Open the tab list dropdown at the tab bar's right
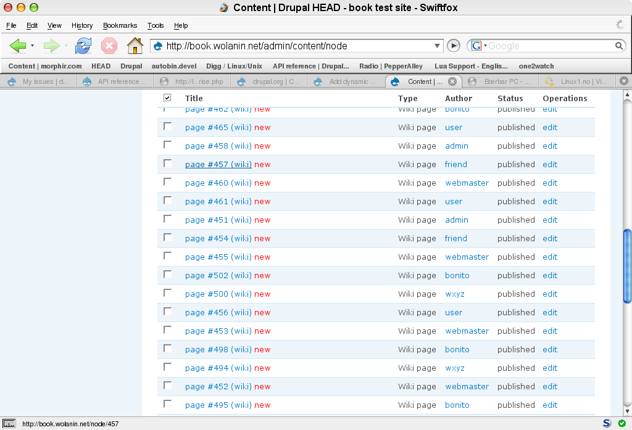The height and width of the screenshot is (430, 632). (x=624, y=80)
